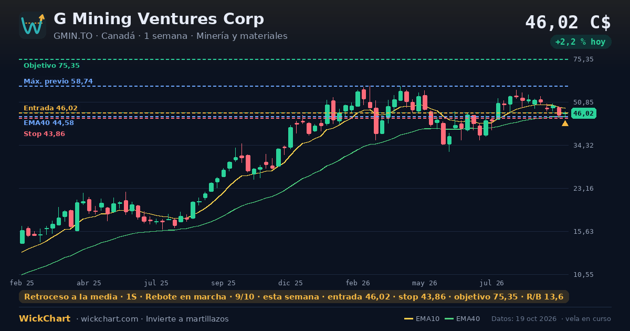Click the 23,16 axis value
This screenshot has width=630, height=331.
[583, 188]
